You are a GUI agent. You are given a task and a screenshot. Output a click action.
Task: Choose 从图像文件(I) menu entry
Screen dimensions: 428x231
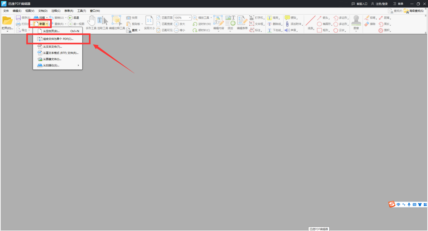coord(58,59)
